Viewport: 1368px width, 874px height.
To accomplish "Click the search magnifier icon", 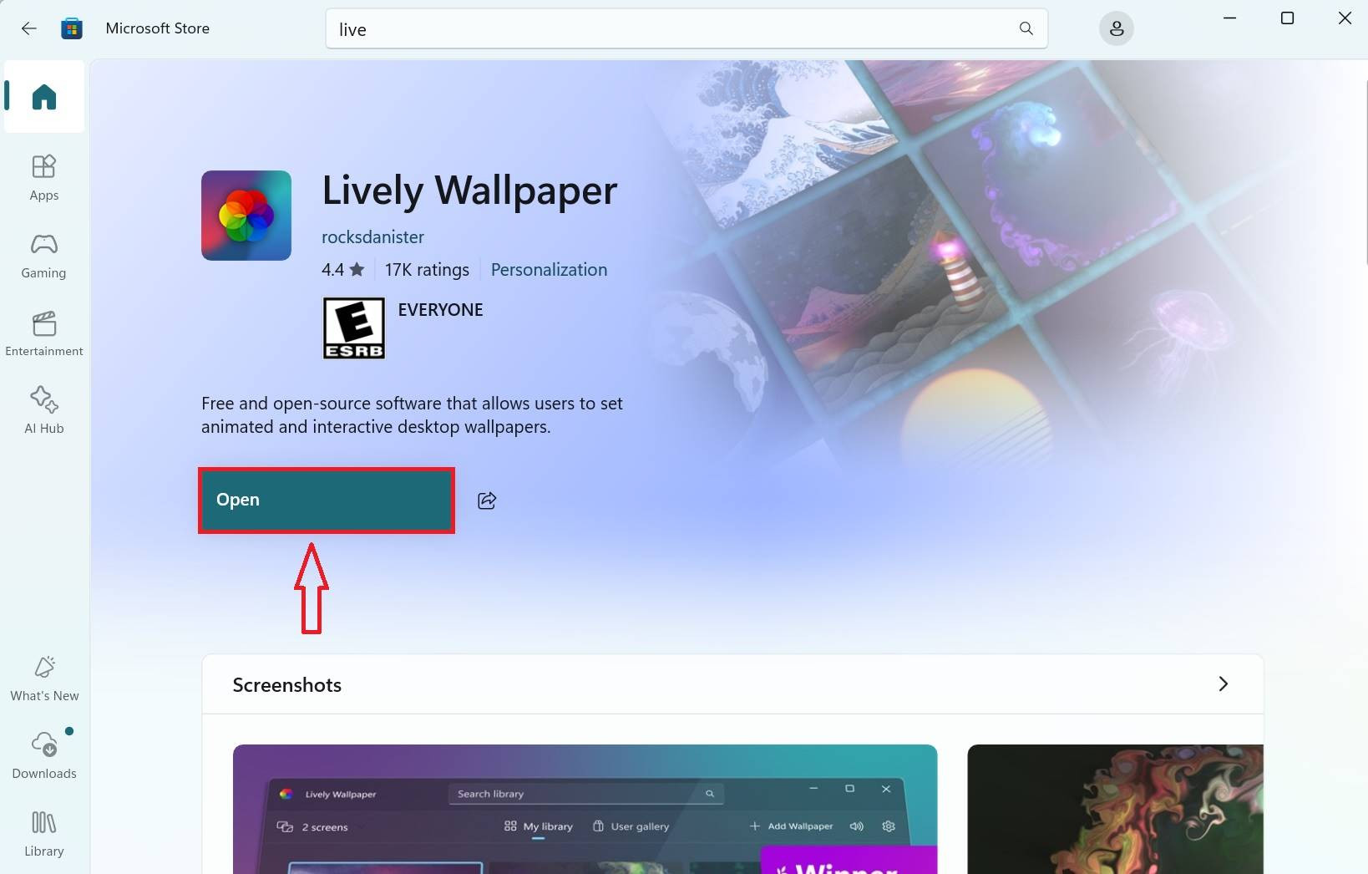I will (1026, 28).
